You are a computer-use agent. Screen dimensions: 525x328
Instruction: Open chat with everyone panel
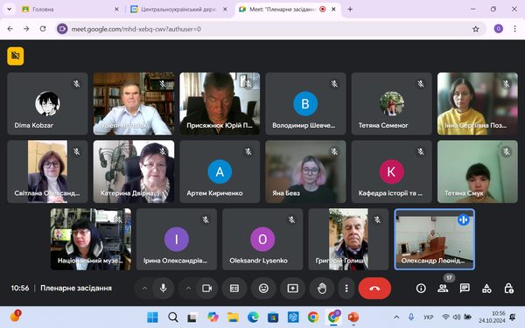(x=465, y=288)
